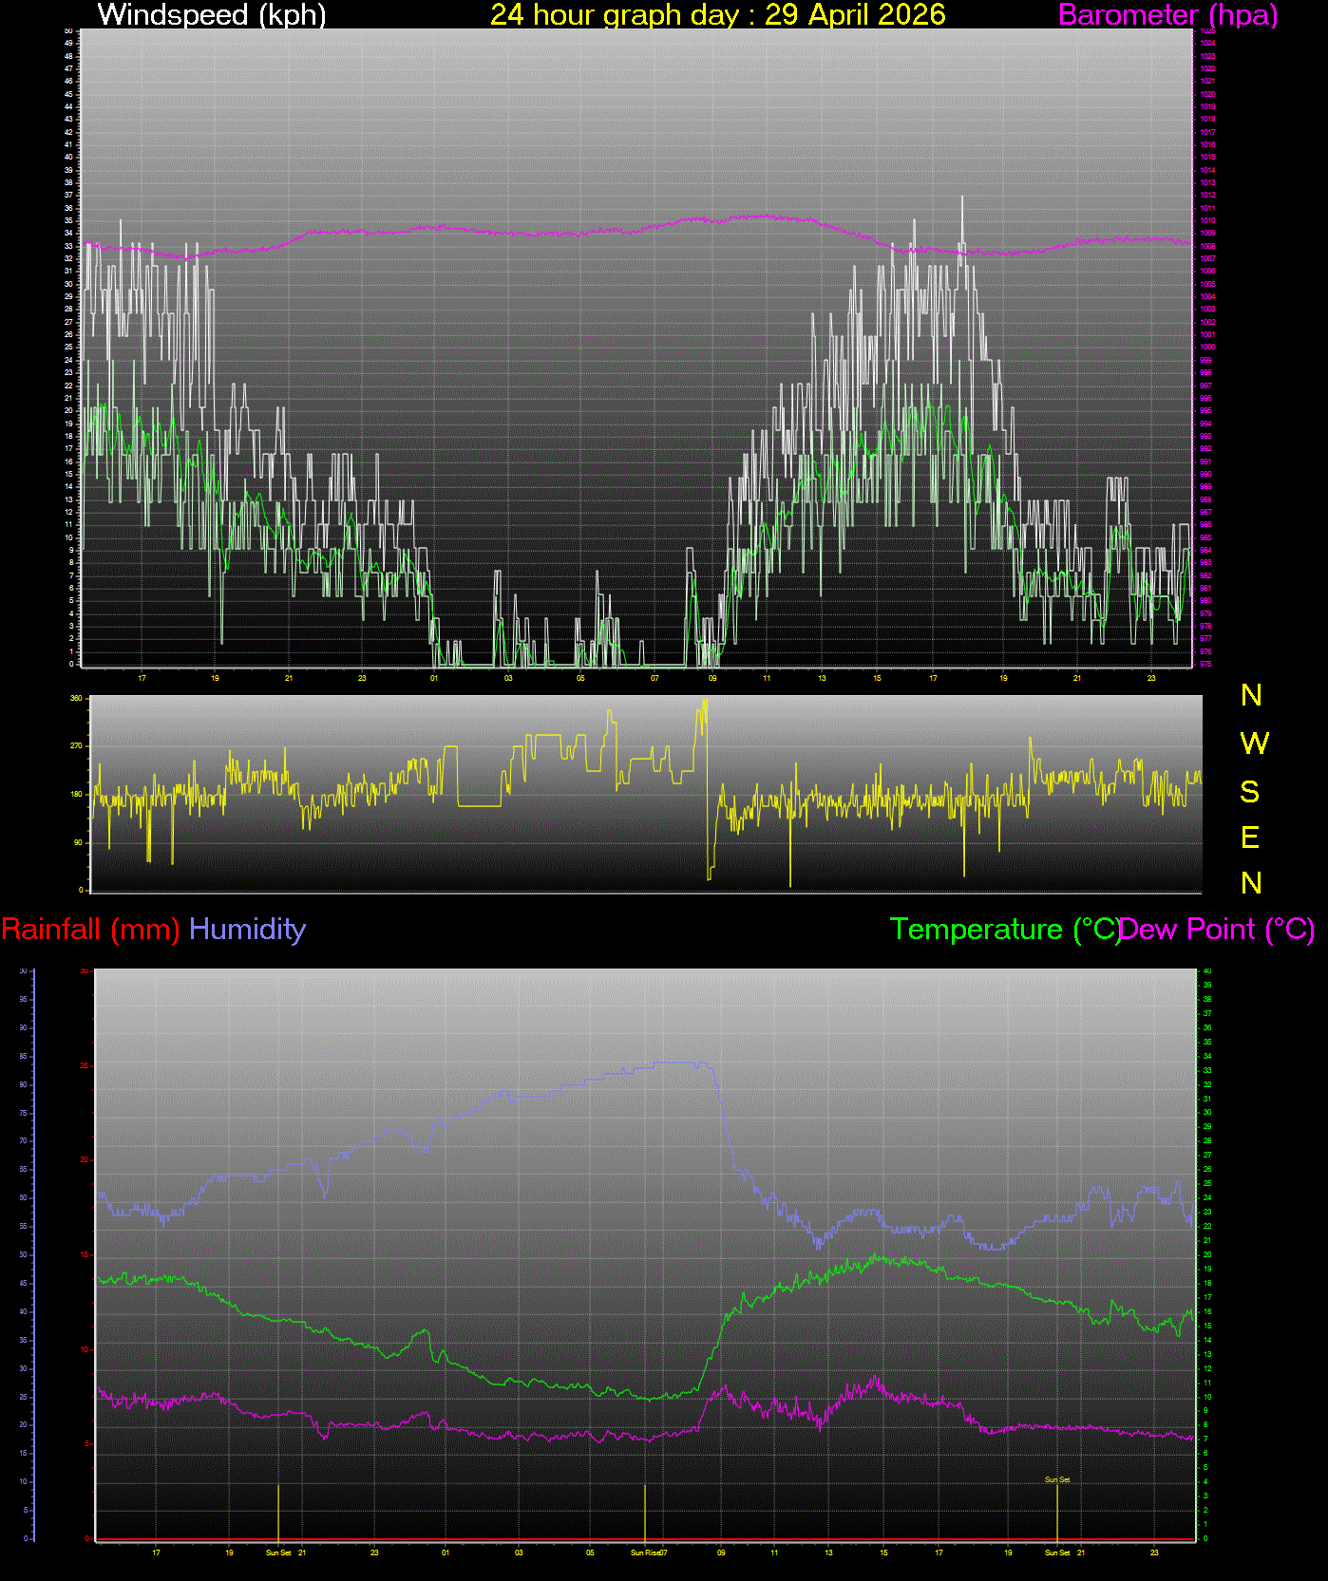The image size is (1328, 1581).
Task: Select red "5" on the rainfall axis
Action: pyautogui.click(x=86, y=1443)
